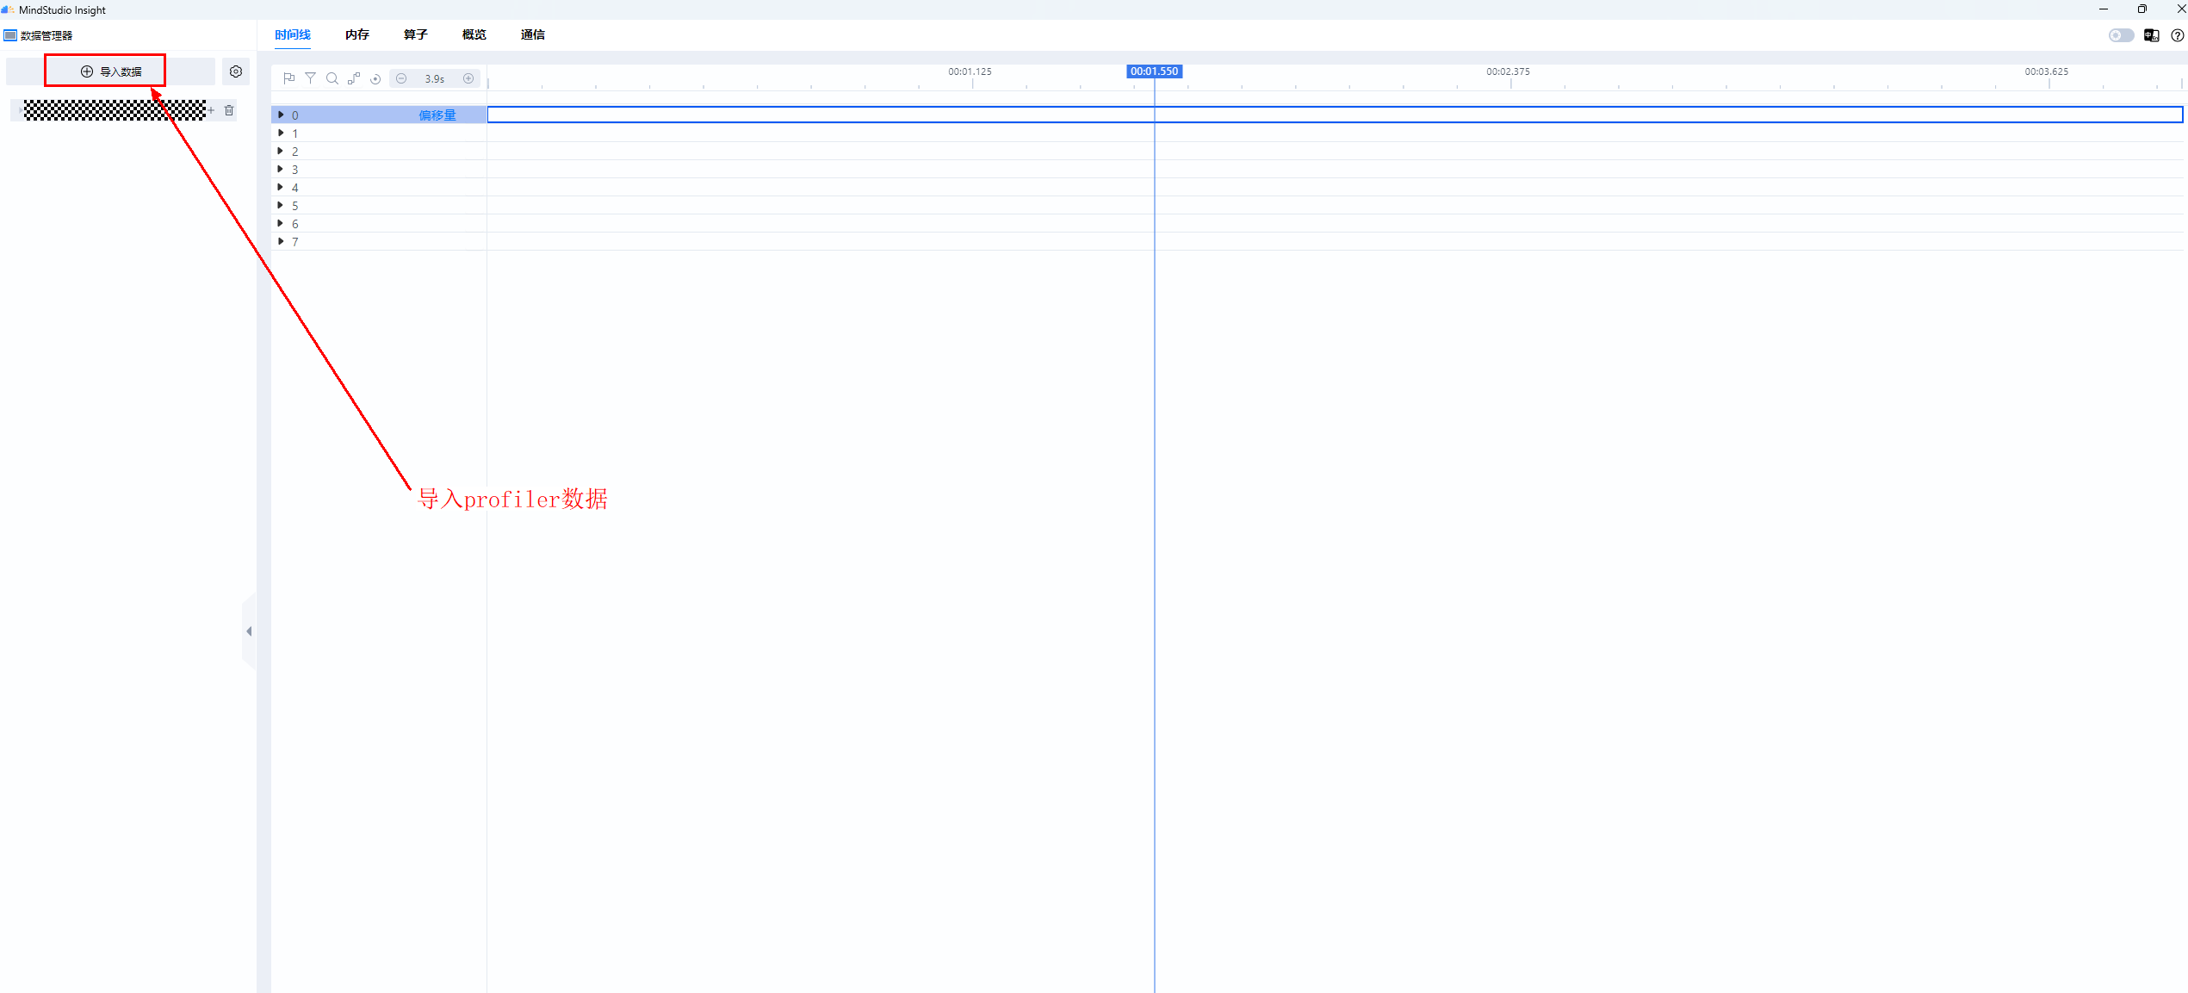2188x993 pixels.
Task: Switch to the 内存 tab
Action: tap(356, 34)
